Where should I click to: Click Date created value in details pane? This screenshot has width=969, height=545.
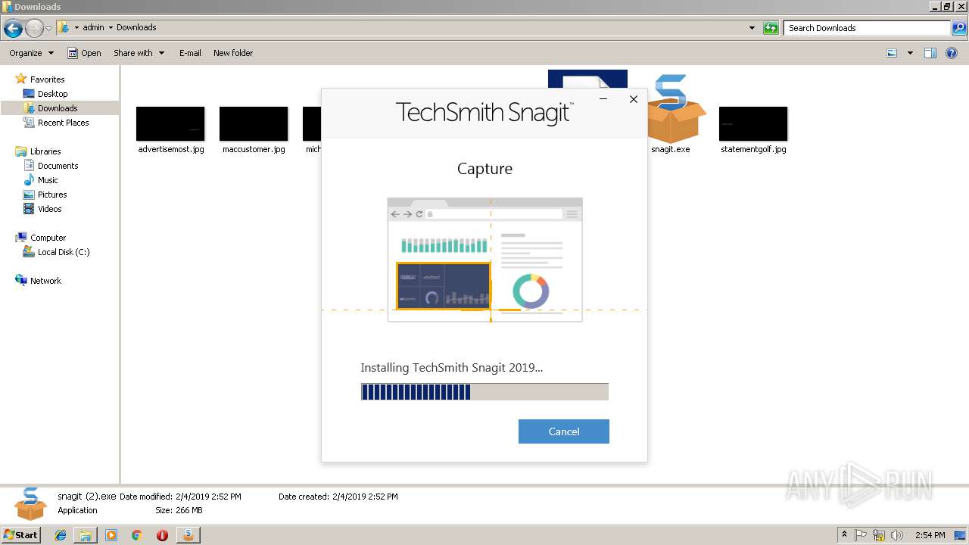click(365, 497)
